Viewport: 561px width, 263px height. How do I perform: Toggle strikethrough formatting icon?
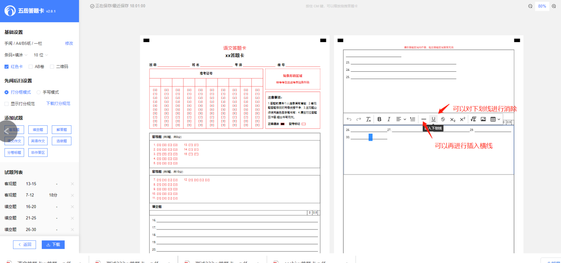coord(443,119)
